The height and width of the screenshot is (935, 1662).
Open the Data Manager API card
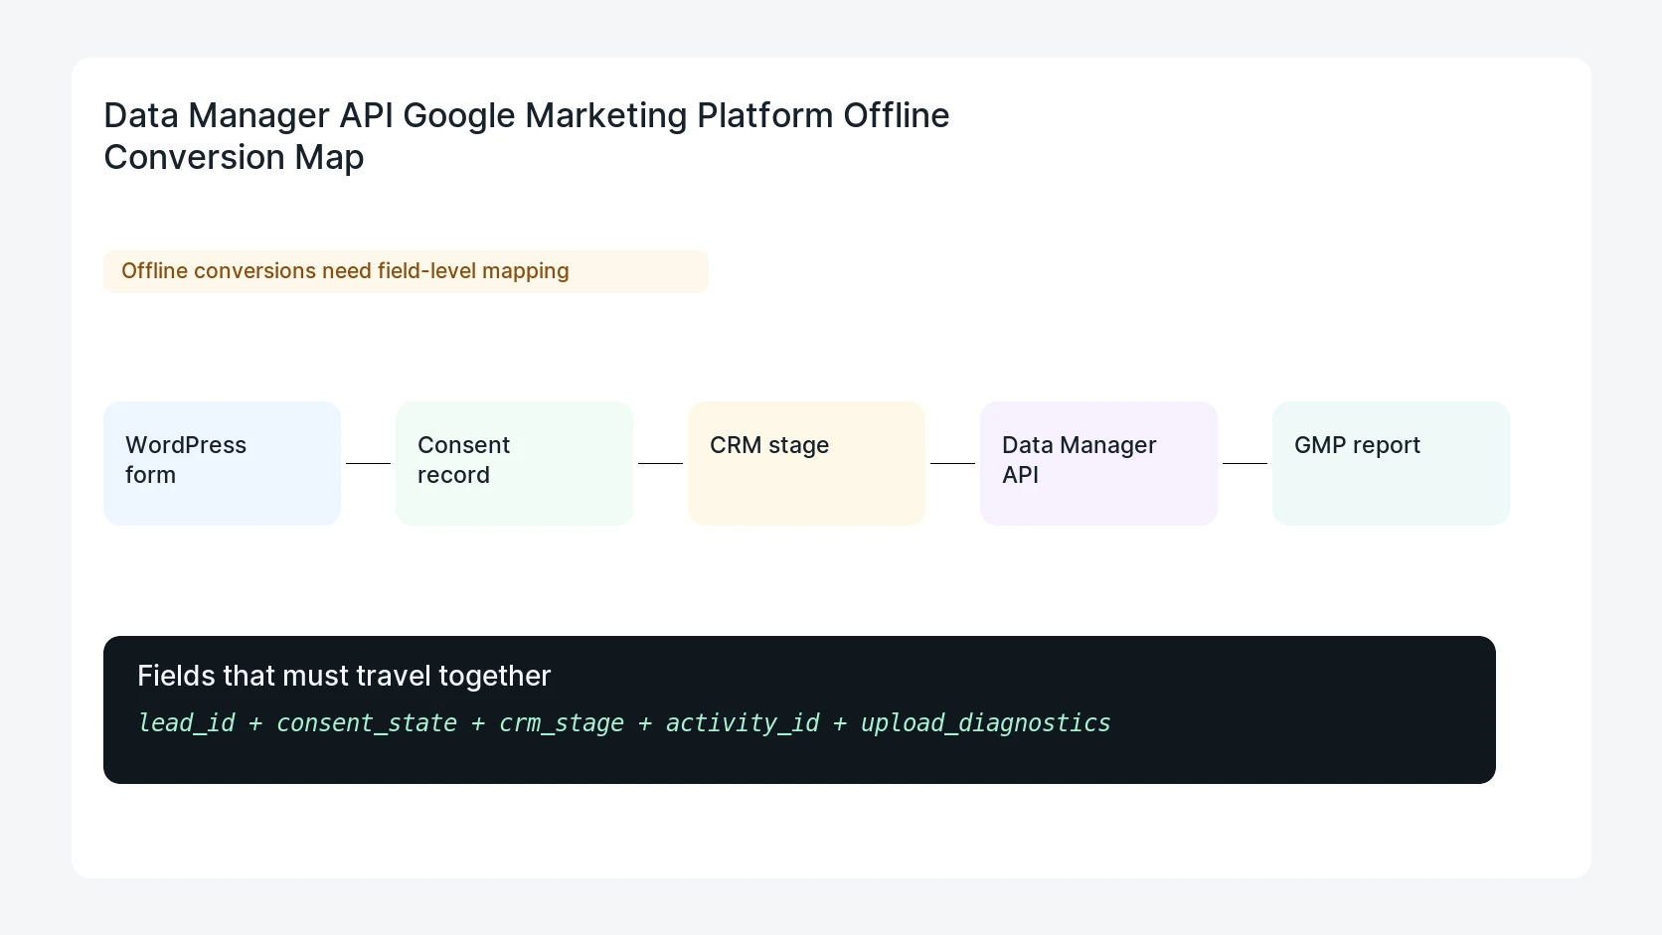pyautogui.click(x=1098, y=463)
